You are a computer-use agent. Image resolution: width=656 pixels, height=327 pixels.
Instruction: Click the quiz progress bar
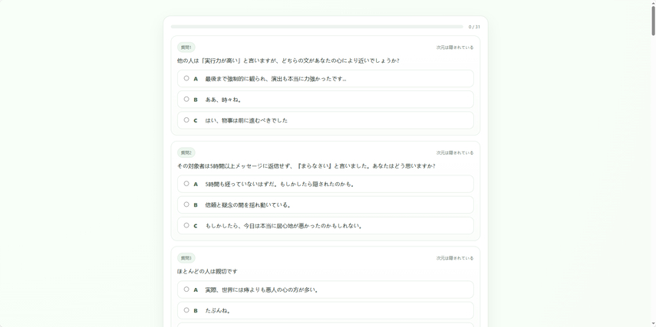point(317,27)
